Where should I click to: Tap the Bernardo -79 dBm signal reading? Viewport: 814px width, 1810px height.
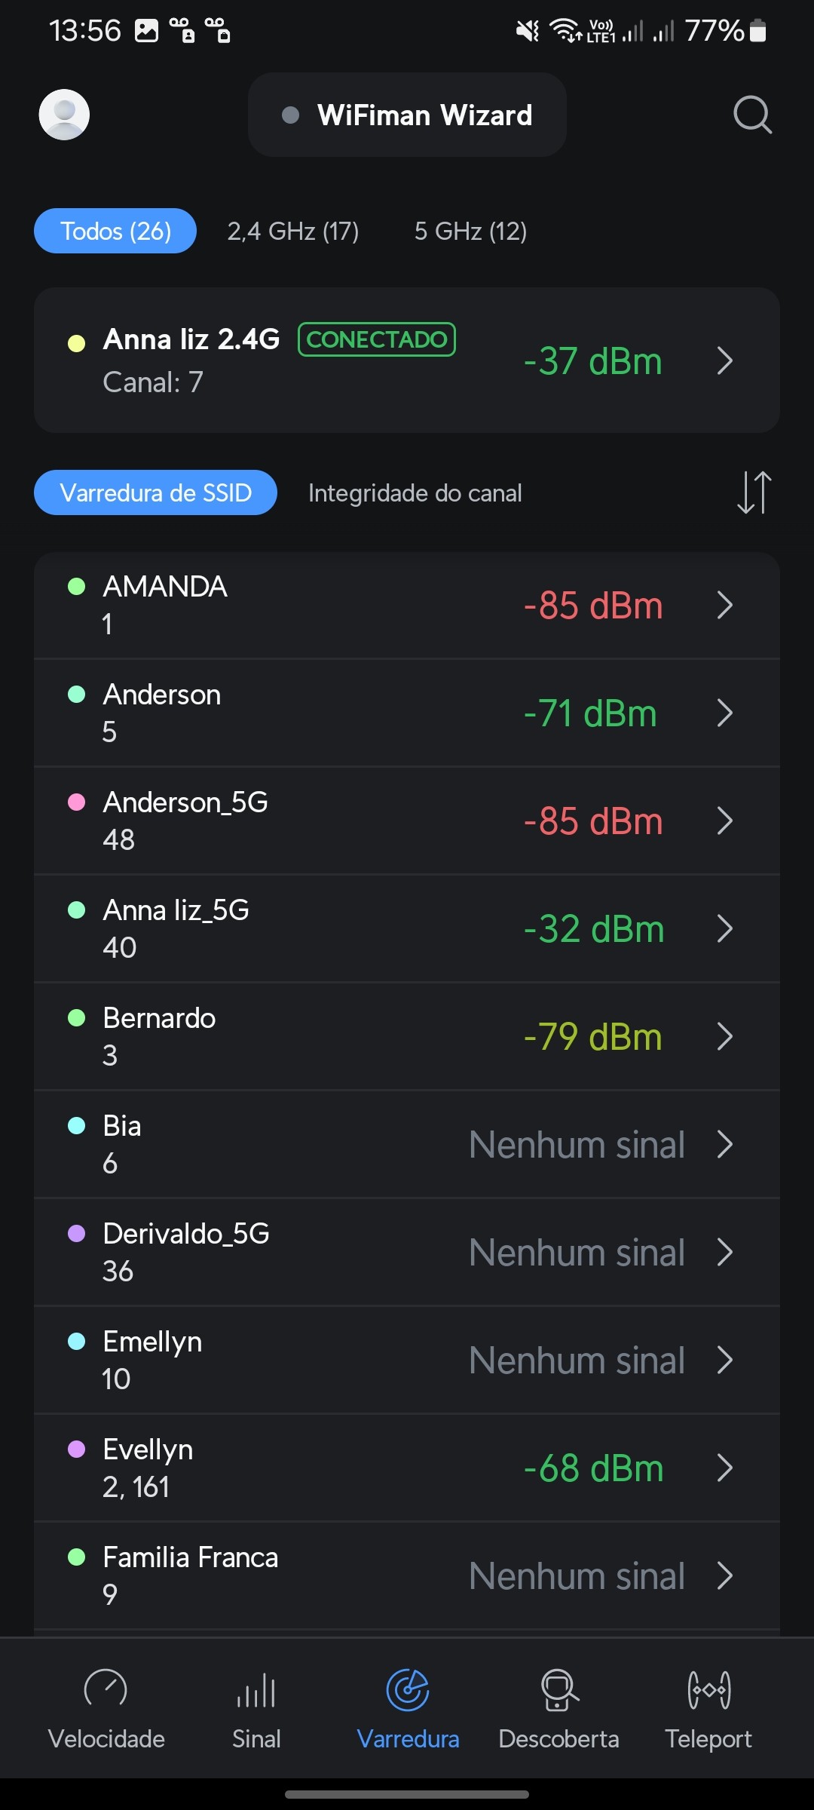[592, 1037]
